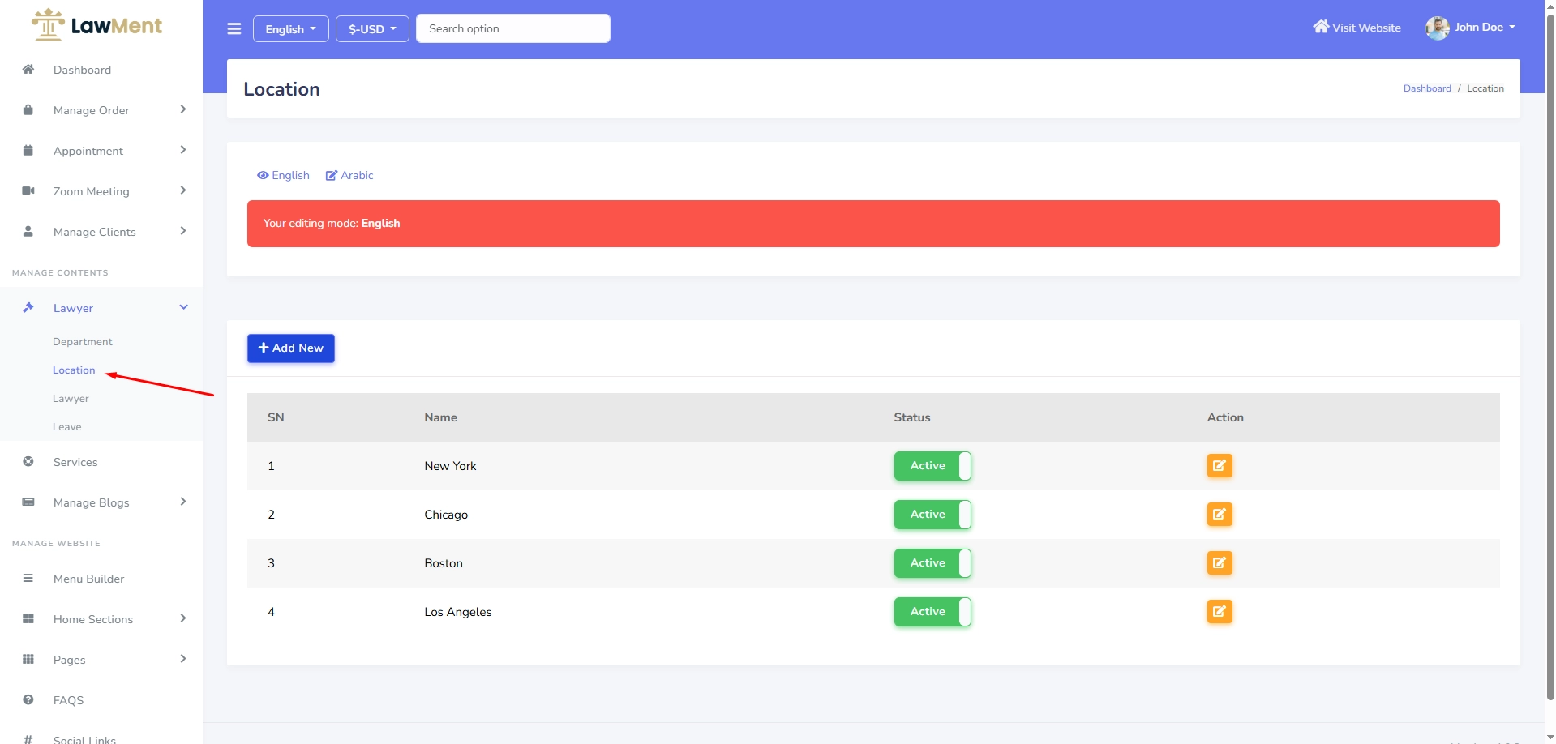Viewport: 1556px width, 744px height.
Task: Open the English language dropdown
Action: coord(290,29)
